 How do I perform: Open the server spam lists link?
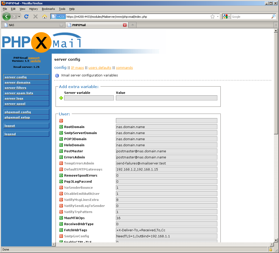[19, 93]
